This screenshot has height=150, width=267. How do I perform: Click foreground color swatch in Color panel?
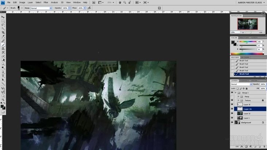point(233,42)
